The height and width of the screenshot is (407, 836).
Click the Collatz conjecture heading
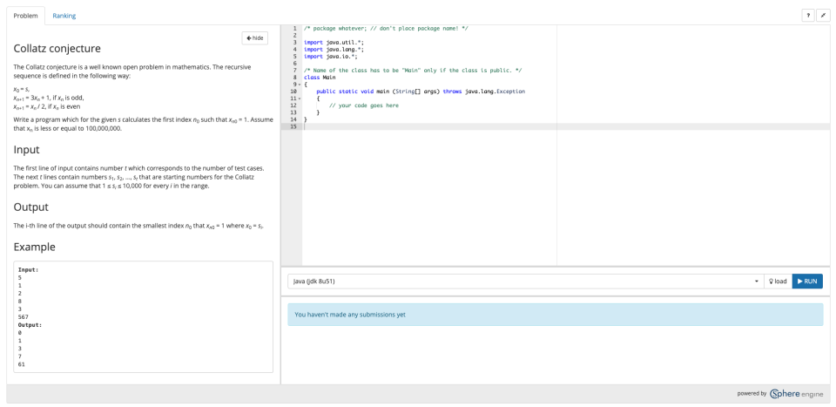(x=57, y=49)
